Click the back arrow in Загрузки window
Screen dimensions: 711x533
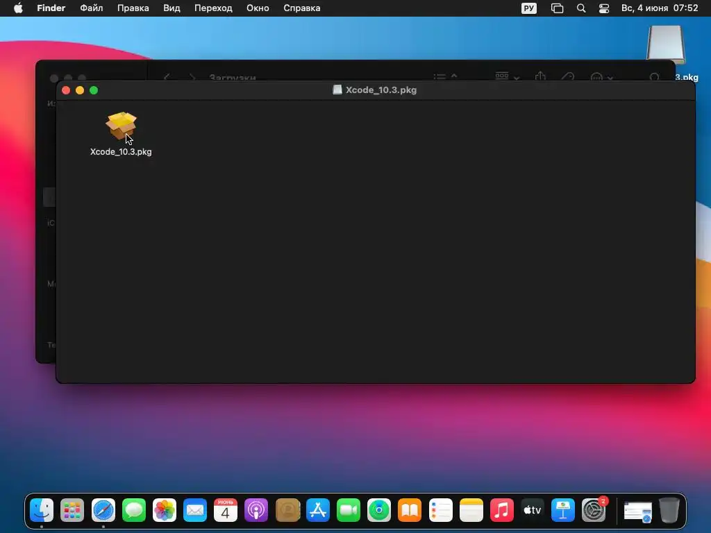167,77
